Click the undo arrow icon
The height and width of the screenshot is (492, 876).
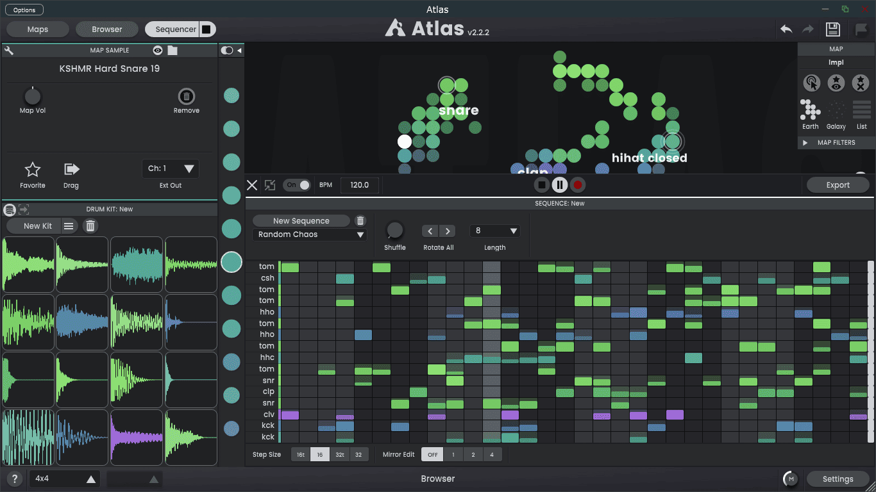coord(786,29)
